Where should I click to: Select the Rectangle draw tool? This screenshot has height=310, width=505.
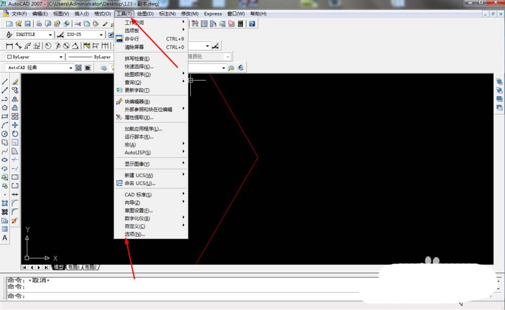(5, 116)
